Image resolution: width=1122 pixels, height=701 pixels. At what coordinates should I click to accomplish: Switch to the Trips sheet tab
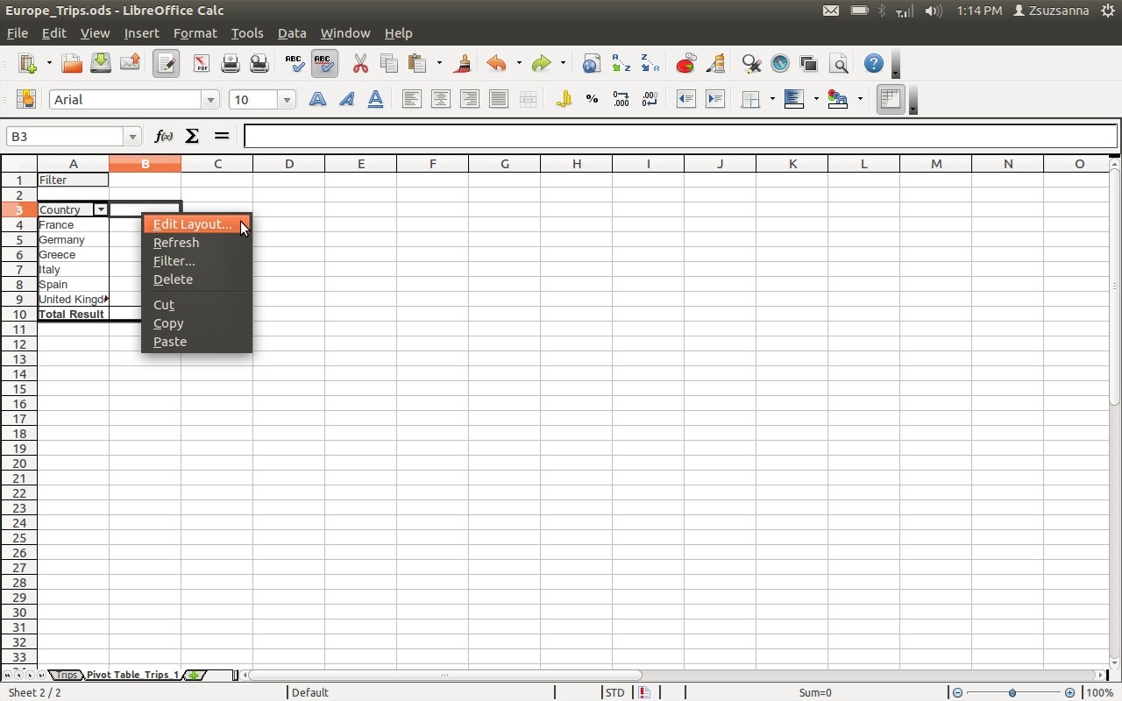(67, 675)
